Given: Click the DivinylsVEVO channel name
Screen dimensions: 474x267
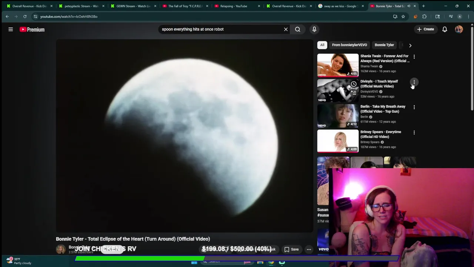Looking at the screenshot, I should (369, 92).
